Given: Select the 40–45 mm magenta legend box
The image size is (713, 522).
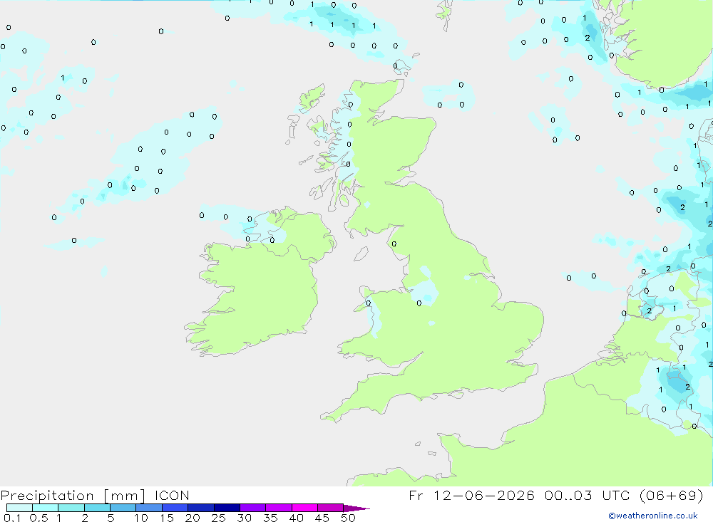Looking at the screenshot, I should click(304, 508).
